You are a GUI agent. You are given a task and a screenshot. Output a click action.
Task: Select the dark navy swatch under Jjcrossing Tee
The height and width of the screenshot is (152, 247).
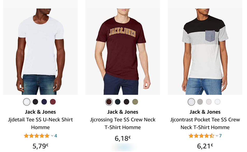coord(118,102)
